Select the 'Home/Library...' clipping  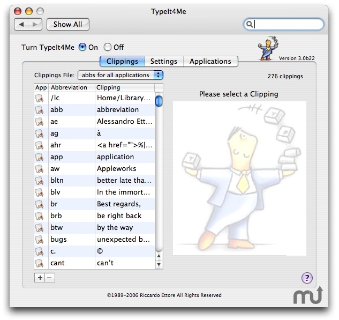coord(124,98)
